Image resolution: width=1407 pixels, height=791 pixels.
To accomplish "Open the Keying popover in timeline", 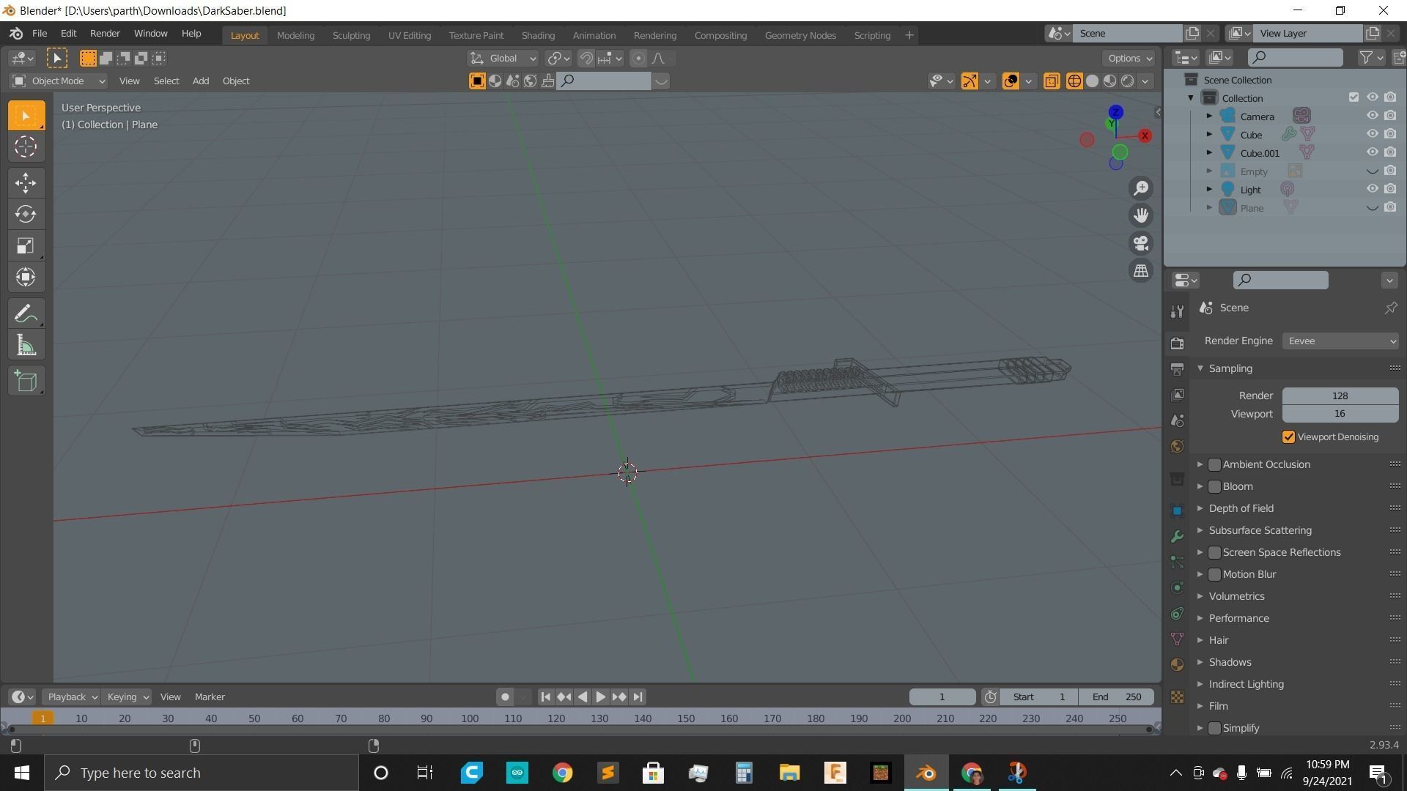I will pos(127,697).
